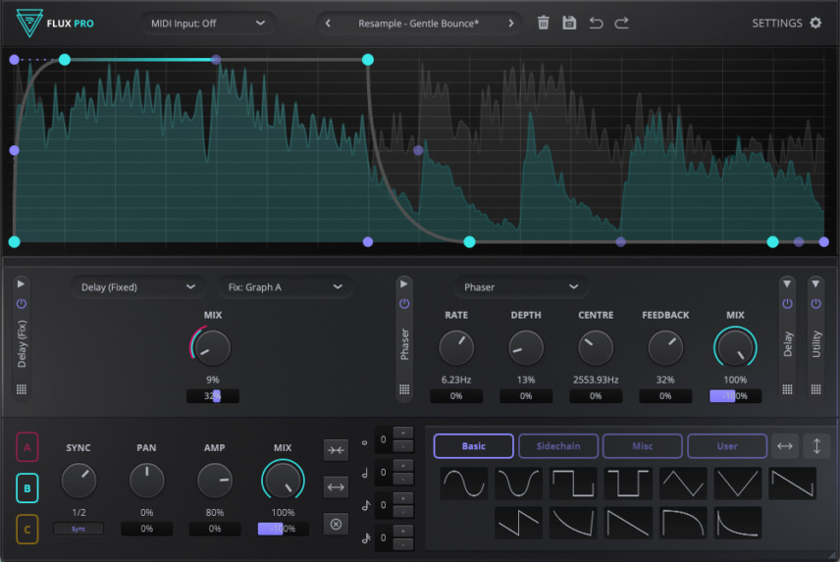The width and height of the screenshot is (840, 562).
Task: Click the Phaser MIX modulation slider
Action: point(735,396)
